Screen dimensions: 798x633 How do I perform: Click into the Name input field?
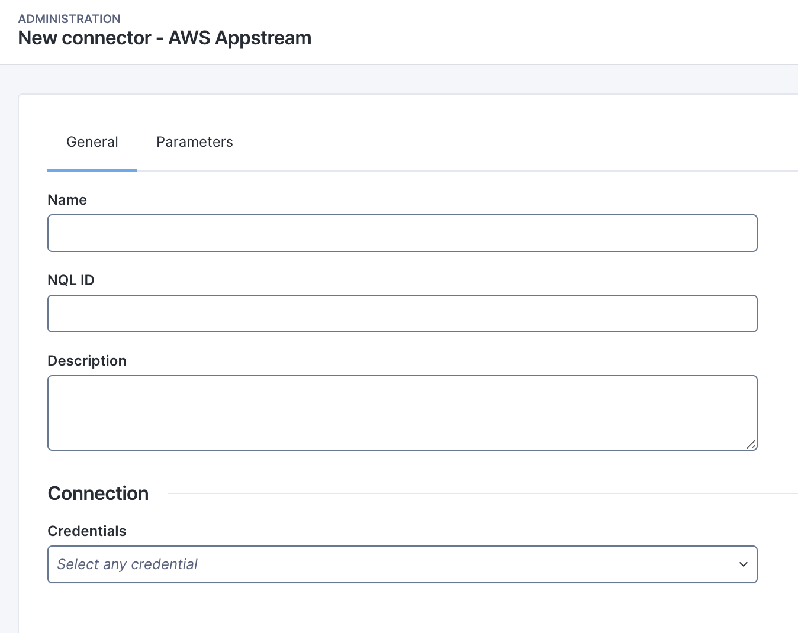click(403, 233)
